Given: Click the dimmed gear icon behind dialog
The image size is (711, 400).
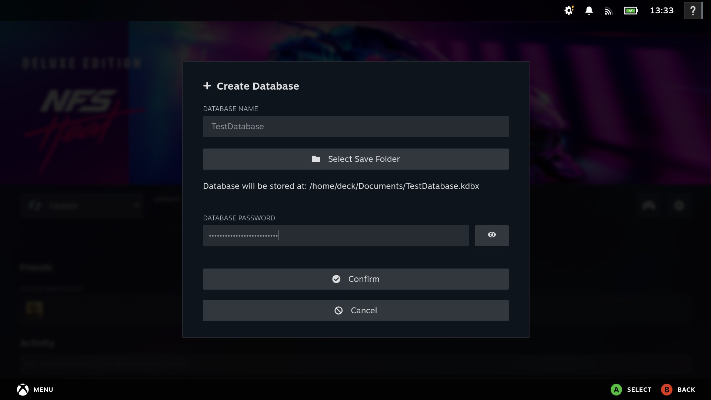Looking at the screenshot, I should [x=679, y=206].
